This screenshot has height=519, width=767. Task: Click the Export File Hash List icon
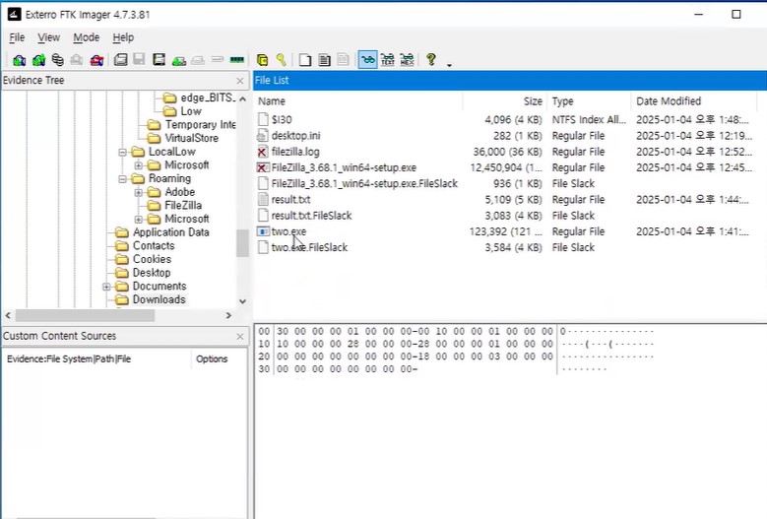click(324, 60)
